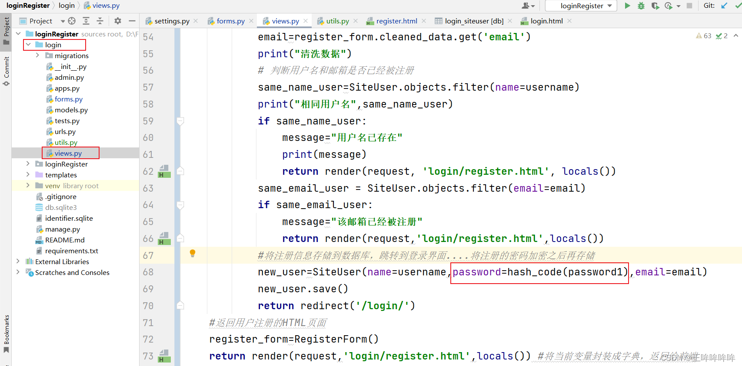The image size is (742, 366).
Task: Collapse all in Project tool window
Action: (x=100, y=21)
